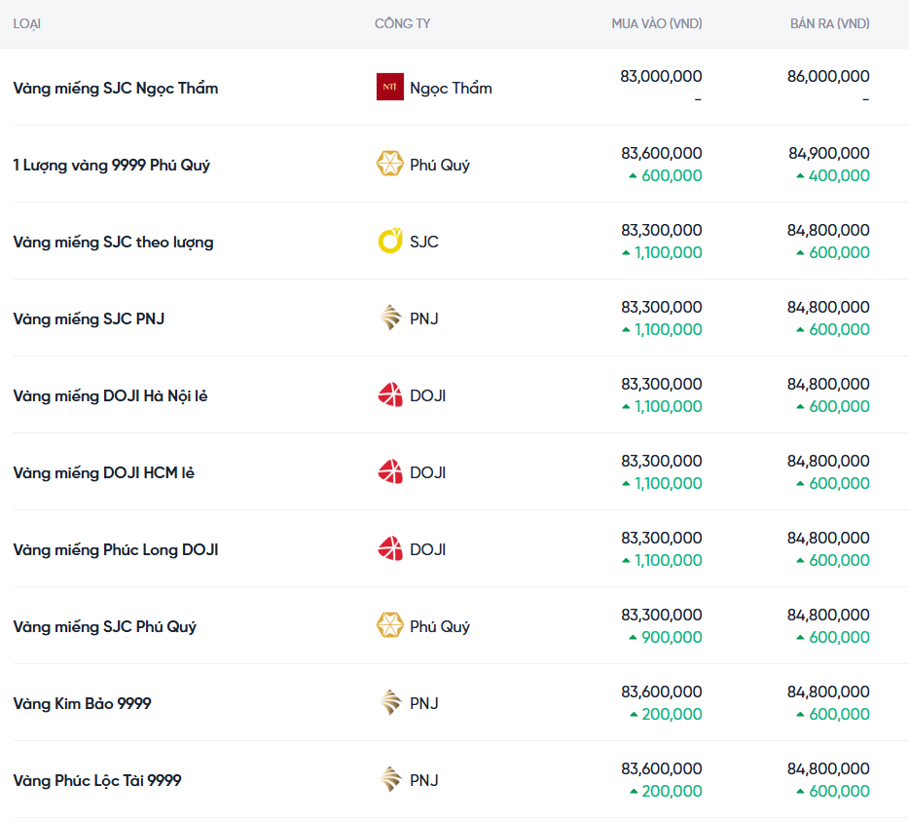
Task: Click Phú Quý logo in Vàng miếng SJC Phú Quý row
Action: [389, 626]
